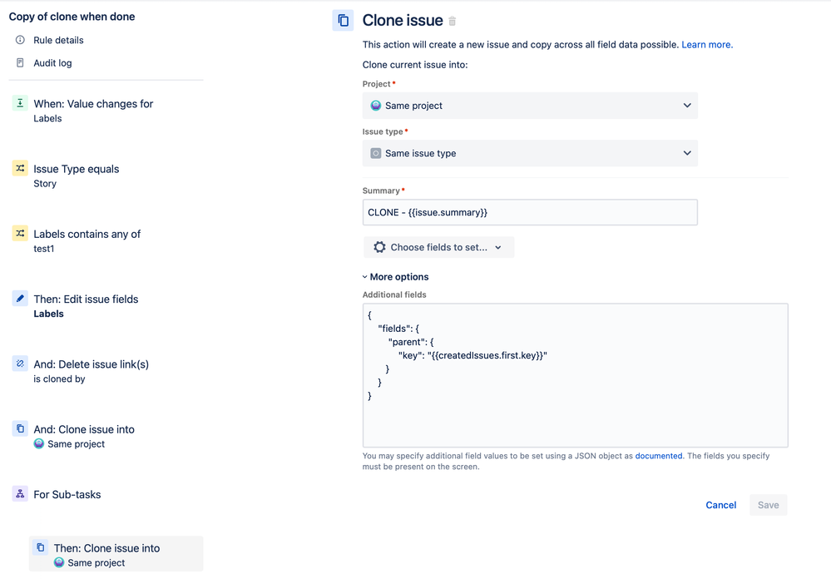Image resolution: width=831 pixels, height=579 pixels.
Task: Click the project avatar under Then: Clone issue into
Action: click(59, 562)
